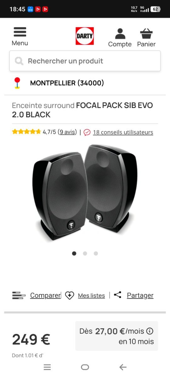
Task: Tap the compare bars icon
Action: point(19,295)
